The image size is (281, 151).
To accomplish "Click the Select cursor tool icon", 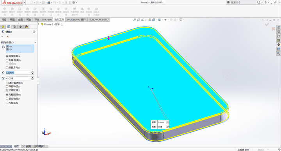I will (x=60, y=2).
